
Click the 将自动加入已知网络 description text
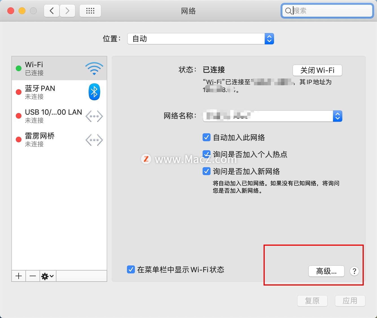(x=276, y=187)
